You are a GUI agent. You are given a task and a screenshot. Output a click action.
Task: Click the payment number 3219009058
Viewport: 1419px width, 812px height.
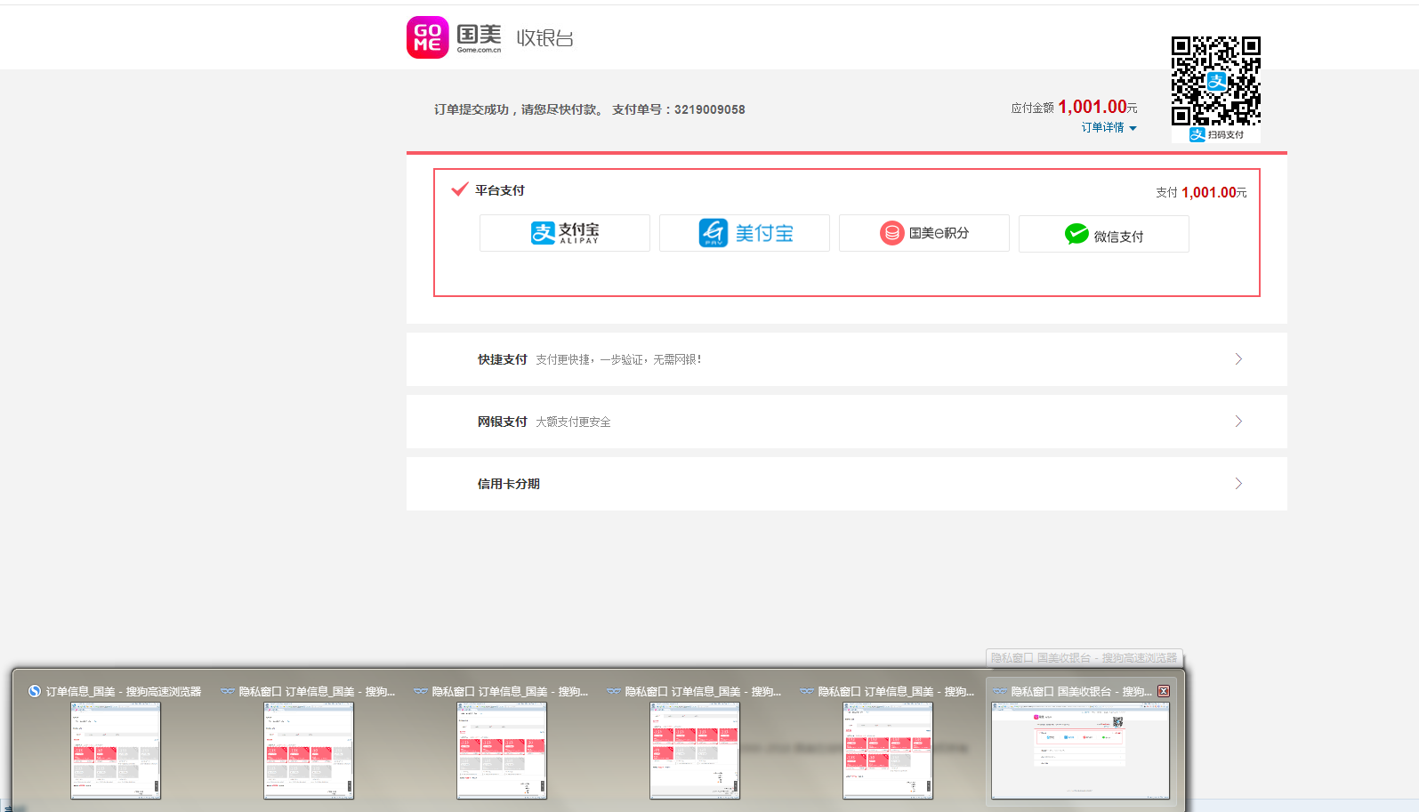tap(710, 109)
